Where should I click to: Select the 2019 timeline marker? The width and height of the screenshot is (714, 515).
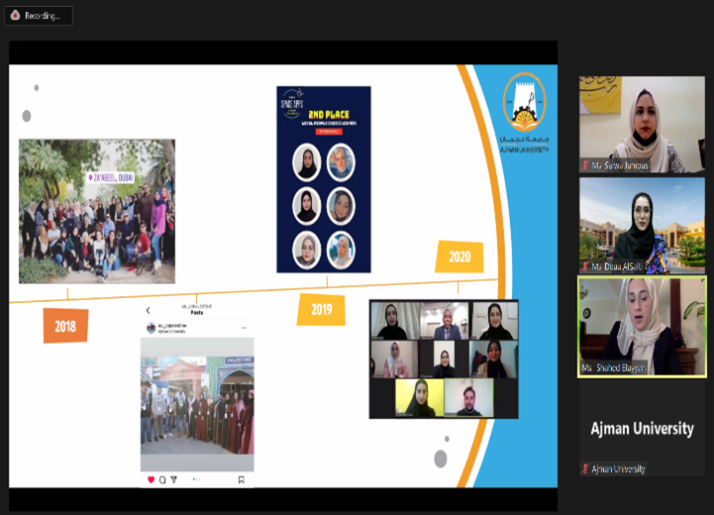(321, 309)
